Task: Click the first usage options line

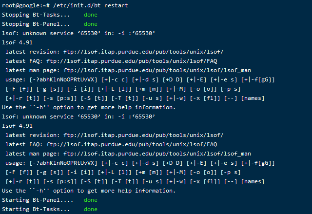Action: point(140,80)
